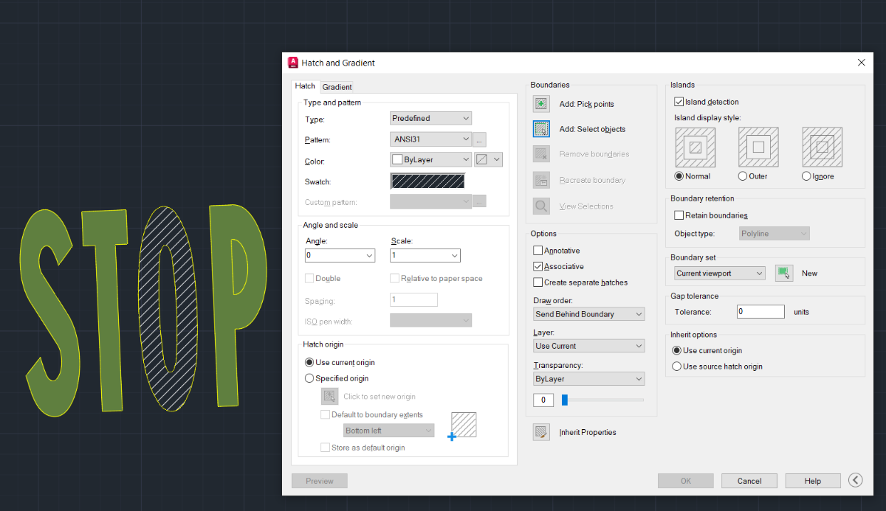Select the Outer island display style image

[x=758, y=147]
